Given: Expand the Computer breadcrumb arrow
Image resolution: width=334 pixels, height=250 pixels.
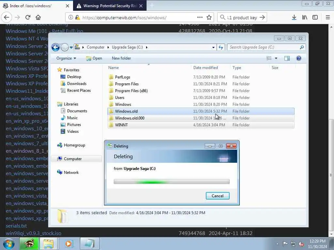Looking at the screenshot, I should click(108, 47).
